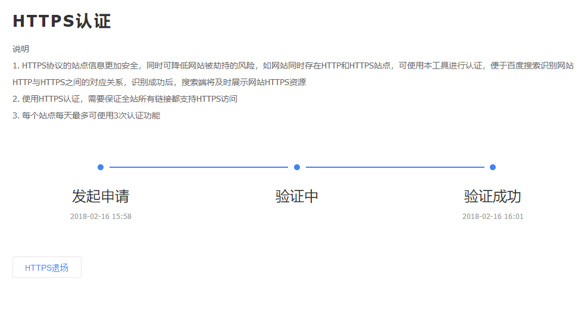Click the HTTPS认证 page heading
The width and height of the screenshot is (588, 316).
(x=62, y=21)
